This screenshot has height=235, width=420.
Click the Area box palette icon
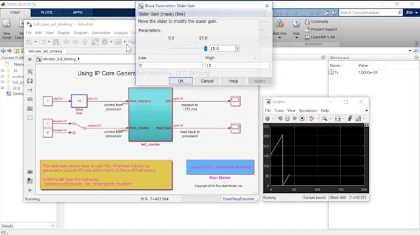click(x=30, y=118)
